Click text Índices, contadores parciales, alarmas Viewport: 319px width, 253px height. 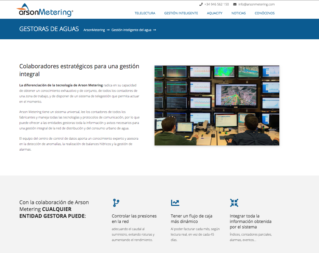click(251, 237)
